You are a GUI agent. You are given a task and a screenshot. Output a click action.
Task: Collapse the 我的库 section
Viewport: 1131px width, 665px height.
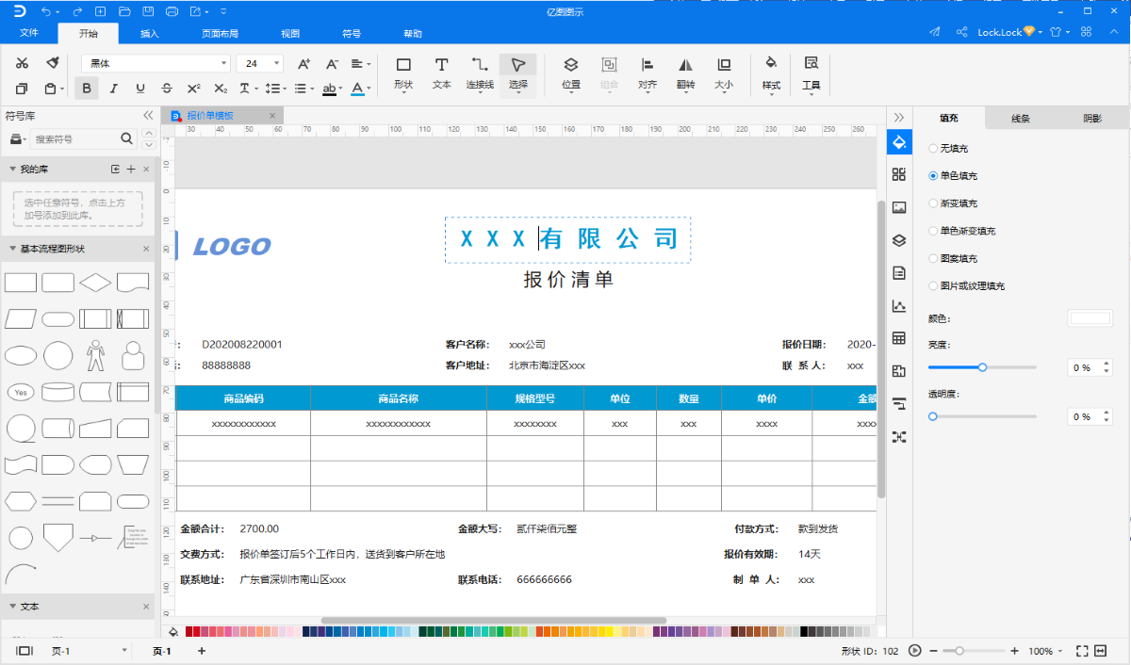pos(12,170)
